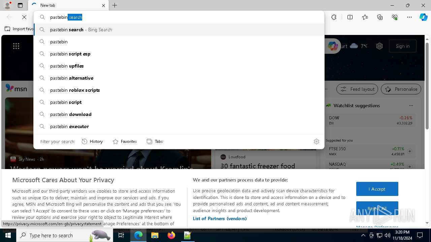
Task: Open File Explorer from the taskbar
Action: (x=155, y=235)
